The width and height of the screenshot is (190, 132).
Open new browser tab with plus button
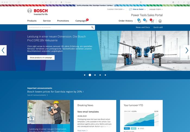(189, 2)
